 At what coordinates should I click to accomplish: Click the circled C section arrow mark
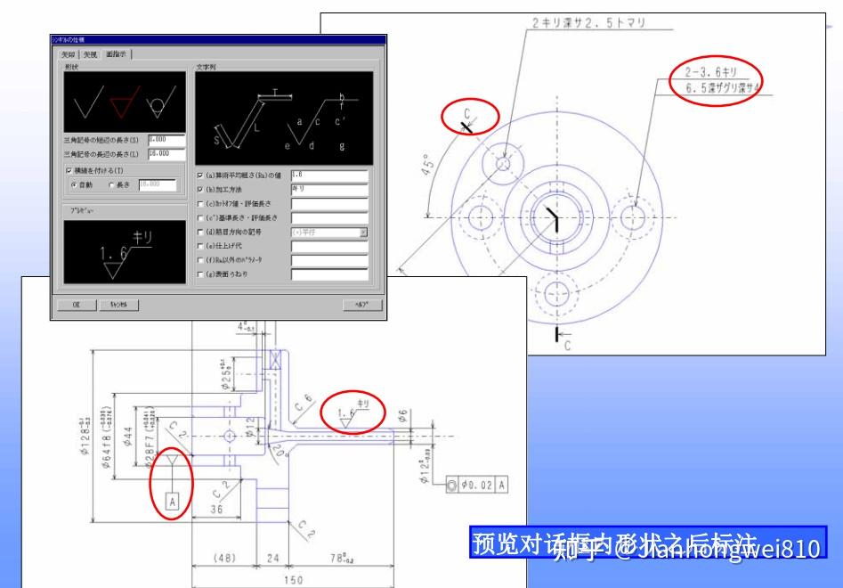pyautogui.click(x=471, y=116)
